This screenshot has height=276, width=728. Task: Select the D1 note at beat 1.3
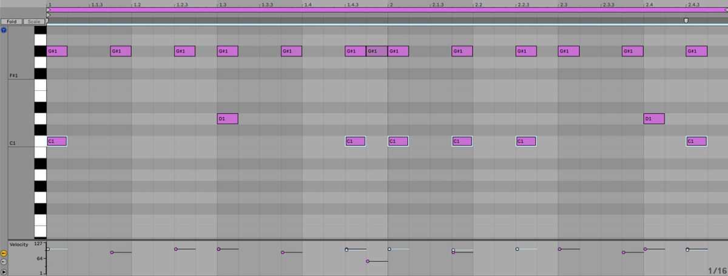click(x=227, y=119)
